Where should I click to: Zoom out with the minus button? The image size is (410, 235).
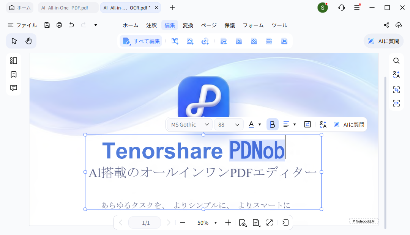[183, 223]
